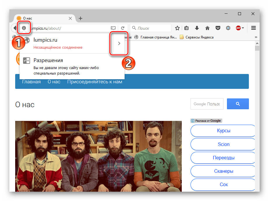Reload the current page
Image resolution: width=269 pixels, height=201 pixels.
click(x=123, y=28)
